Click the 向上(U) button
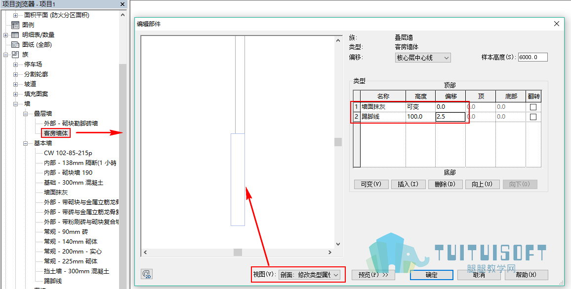 click(483, 184)
